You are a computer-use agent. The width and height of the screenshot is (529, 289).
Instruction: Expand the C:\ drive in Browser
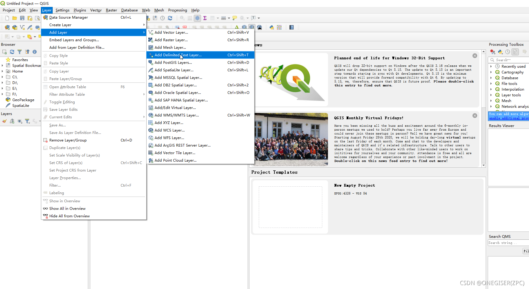pyautogui.click(x=2, y=77)
